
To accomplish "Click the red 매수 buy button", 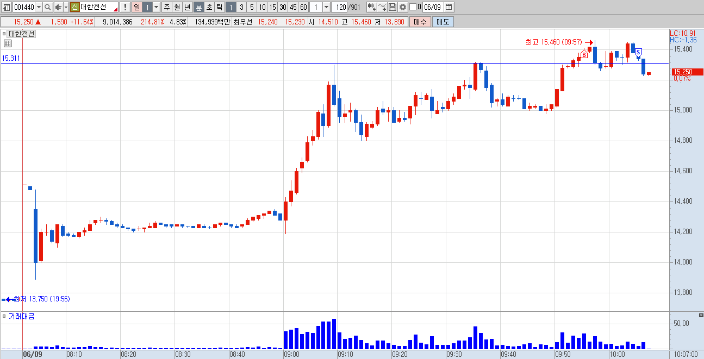I will pos(420,22).
